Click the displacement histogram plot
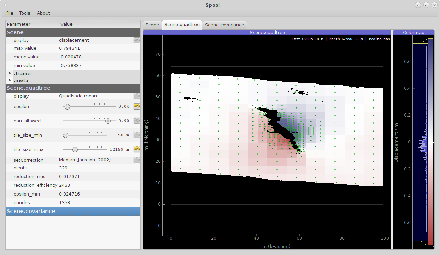 420,142
